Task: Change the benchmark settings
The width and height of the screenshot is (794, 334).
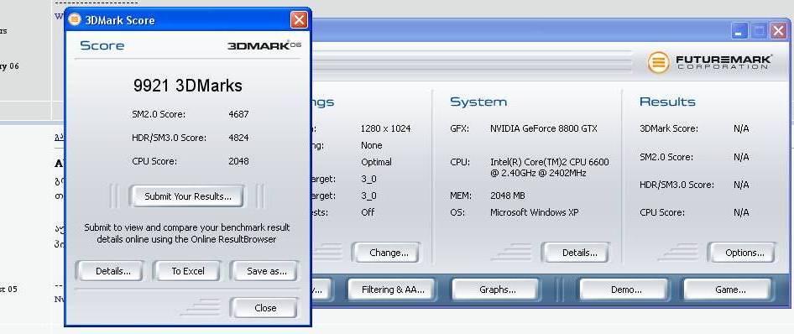Action: click(389, 253)
